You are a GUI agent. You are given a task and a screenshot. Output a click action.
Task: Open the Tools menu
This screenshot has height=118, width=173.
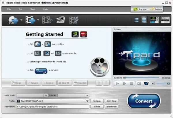33,9
